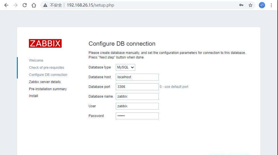Open the browser three-dot menu
The width and height of the screenshot is (278, 155).
click(271, 5)
